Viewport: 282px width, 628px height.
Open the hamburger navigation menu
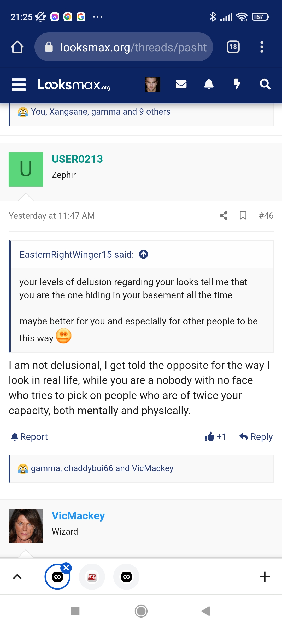19,85
